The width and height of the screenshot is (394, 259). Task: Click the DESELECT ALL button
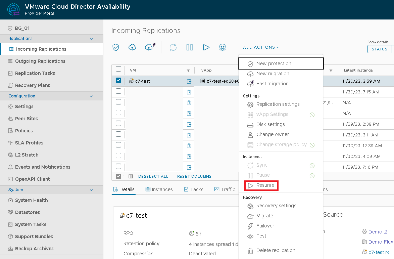tap(153, 176)
